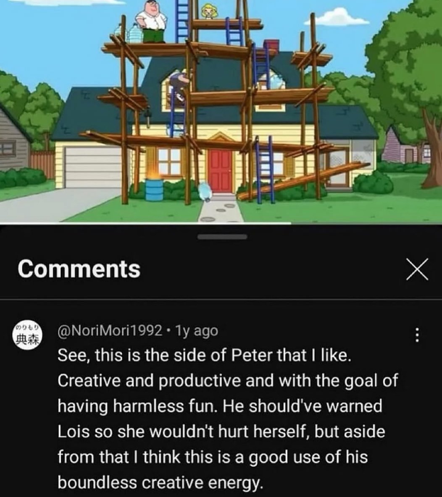Tap the drag handle above Comments

click(222, 237)
